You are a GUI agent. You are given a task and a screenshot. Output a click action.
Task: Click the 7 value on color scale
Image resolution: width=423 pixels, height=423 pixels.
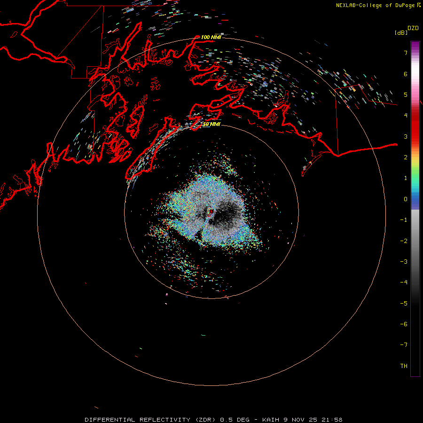click(406, 53)
